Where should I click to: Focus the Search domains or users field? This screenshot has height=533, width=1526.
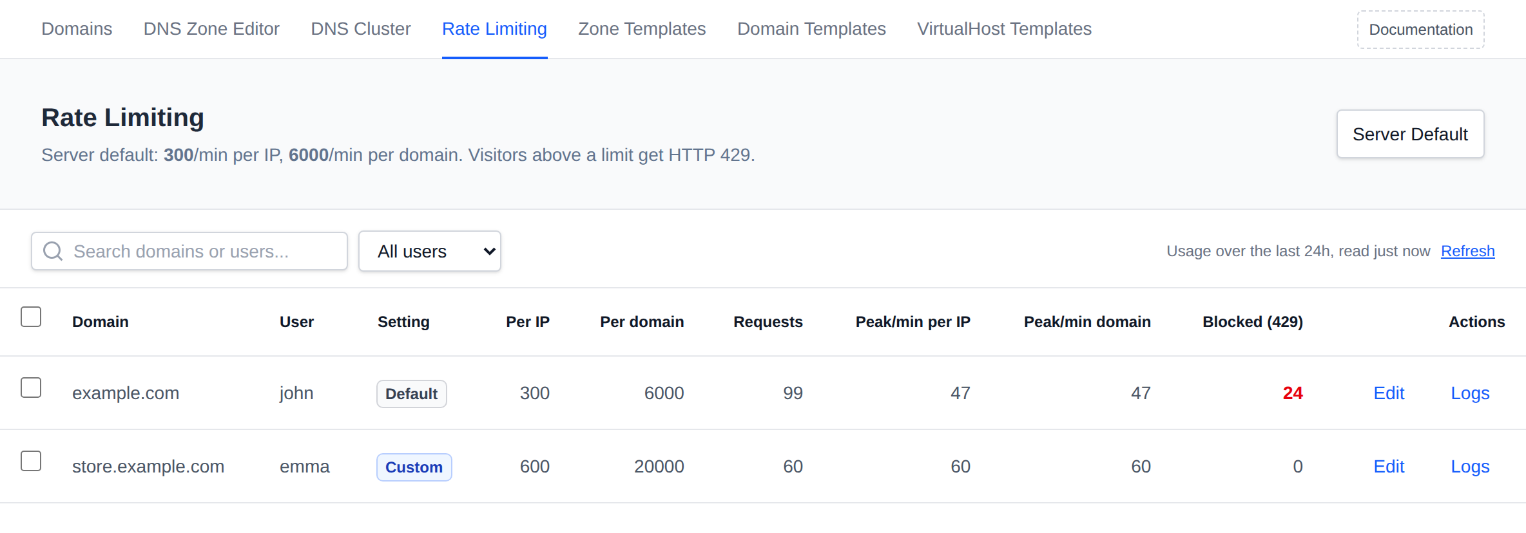[x=189, y=251]
